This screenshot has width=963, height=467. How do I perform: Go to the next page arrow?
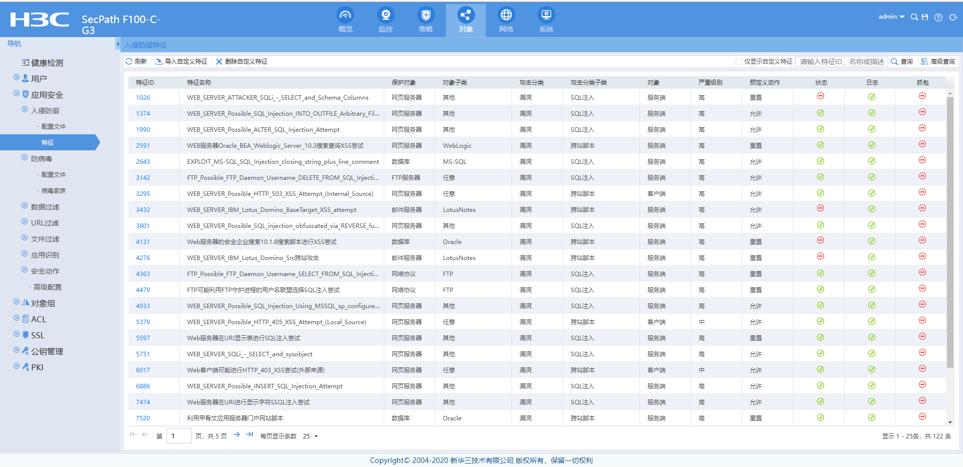(x=237, y=435)
